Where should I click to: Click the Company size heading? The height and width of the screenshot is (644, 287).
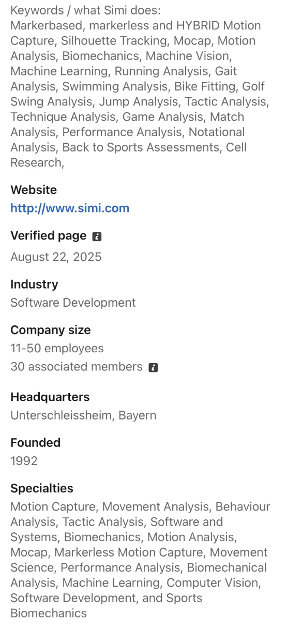[51, 330]
